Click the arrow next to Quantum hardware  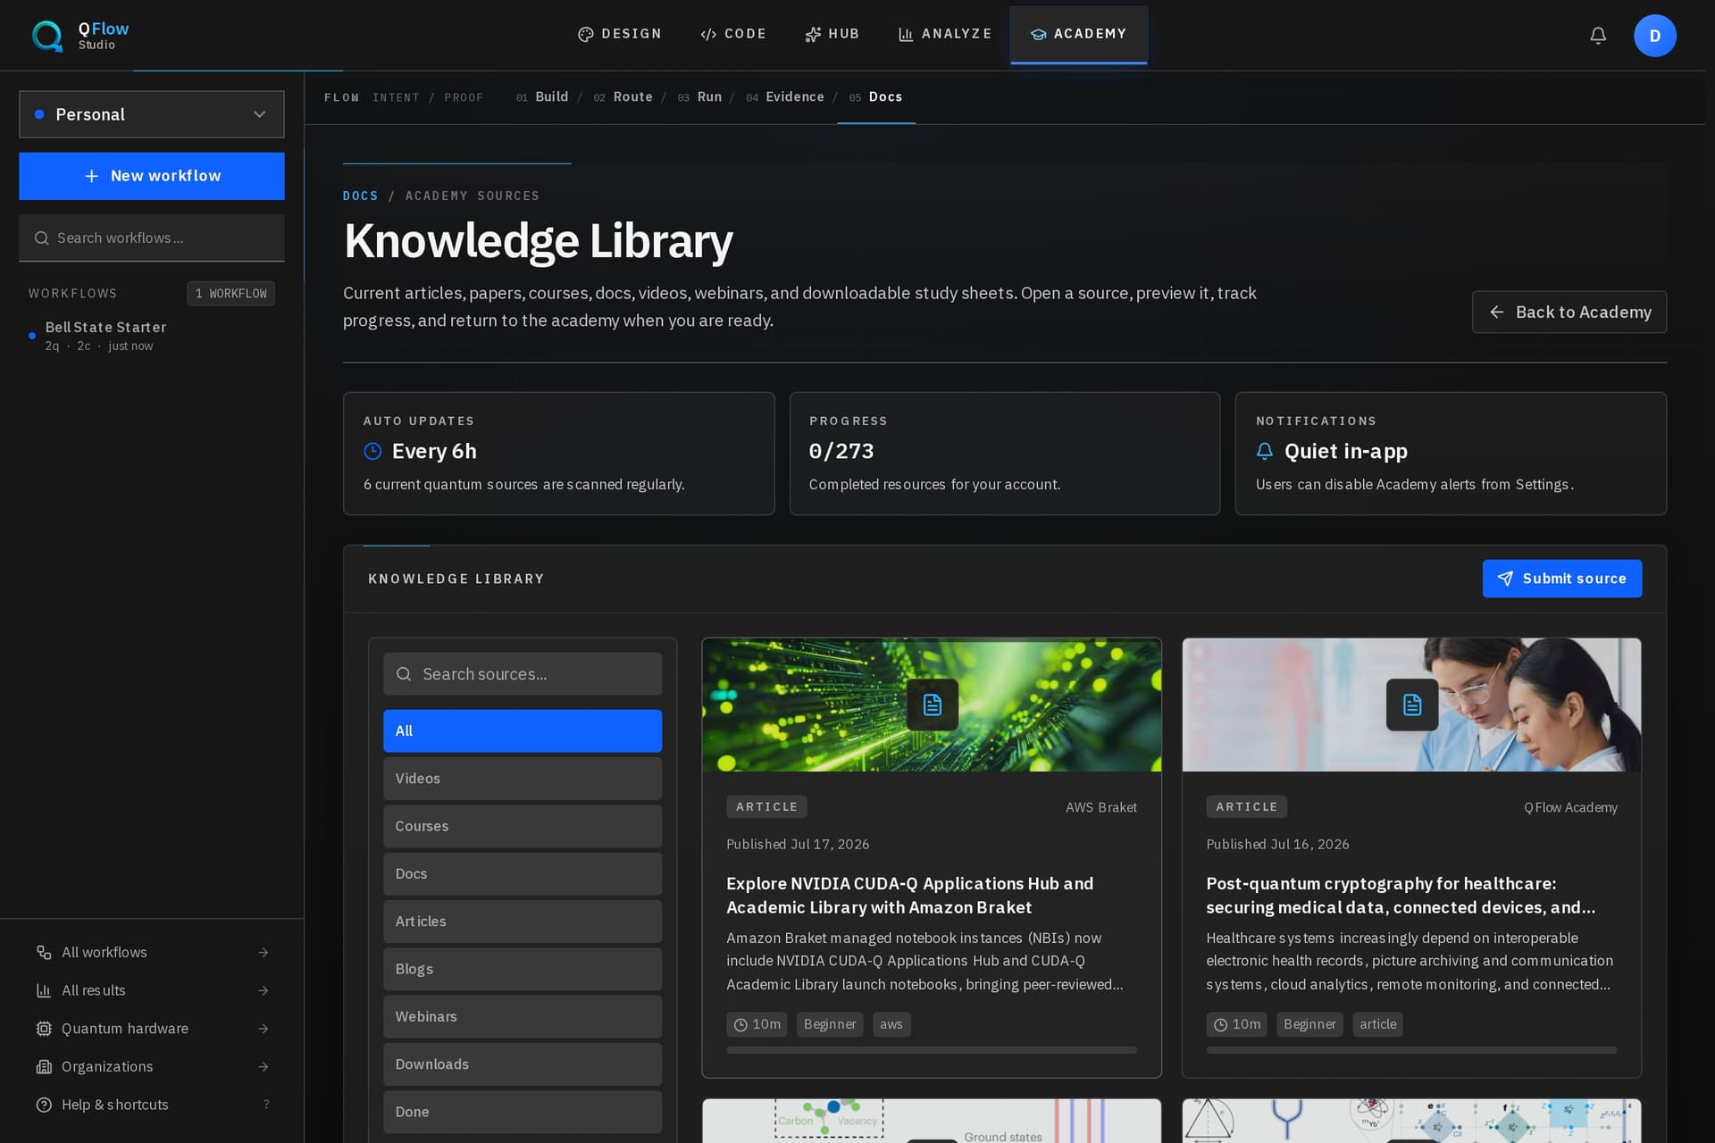click(x=263, y=1029)
